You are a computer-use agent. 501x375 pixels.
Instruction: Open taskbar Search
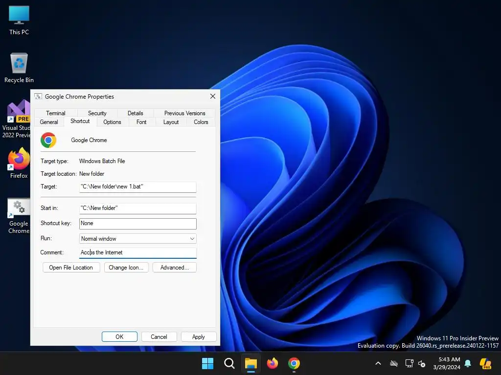pos(229,363)
